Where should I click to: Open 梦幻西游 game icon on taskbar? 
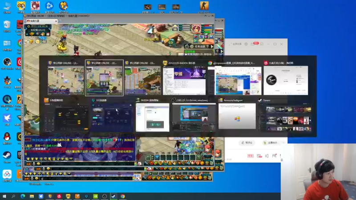50,196
